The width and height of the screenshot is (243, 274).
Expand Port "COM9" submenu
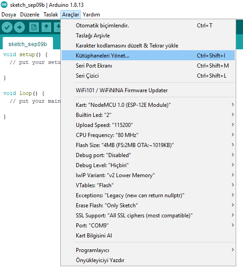(148, 226)
